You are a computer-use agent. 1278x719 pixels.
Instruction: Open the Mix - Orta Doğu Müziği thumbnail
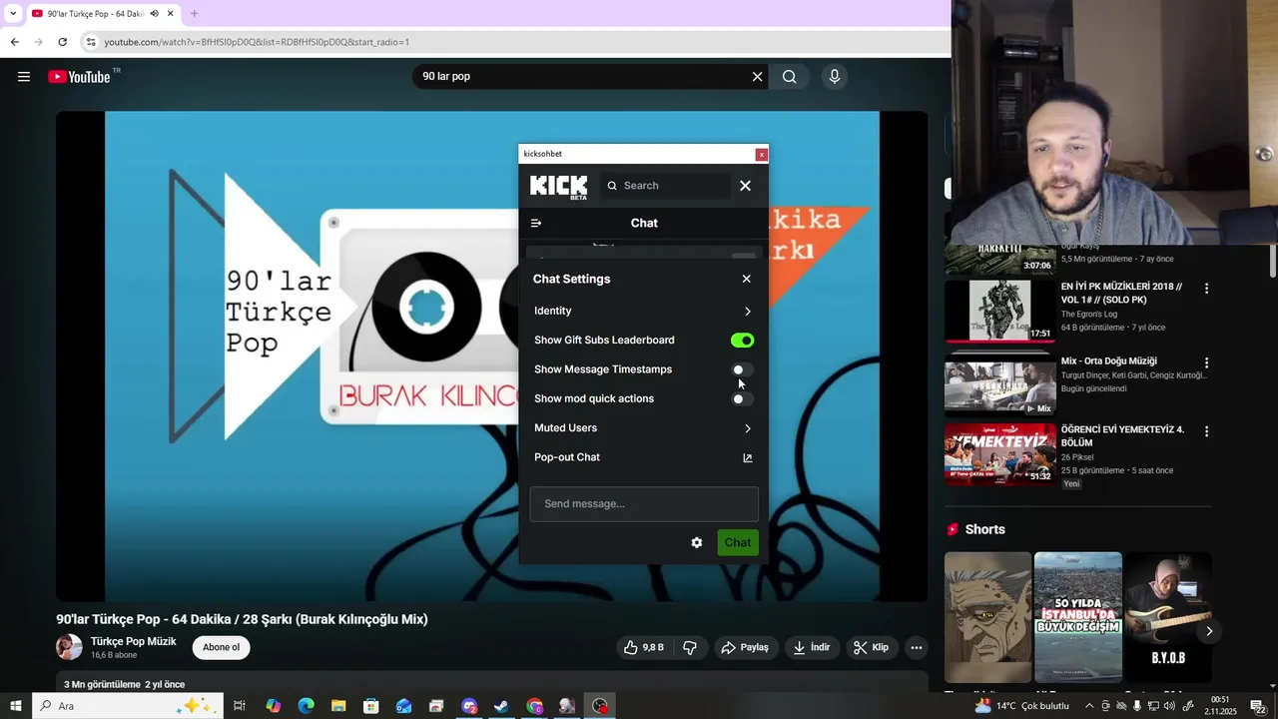(999, 385)
